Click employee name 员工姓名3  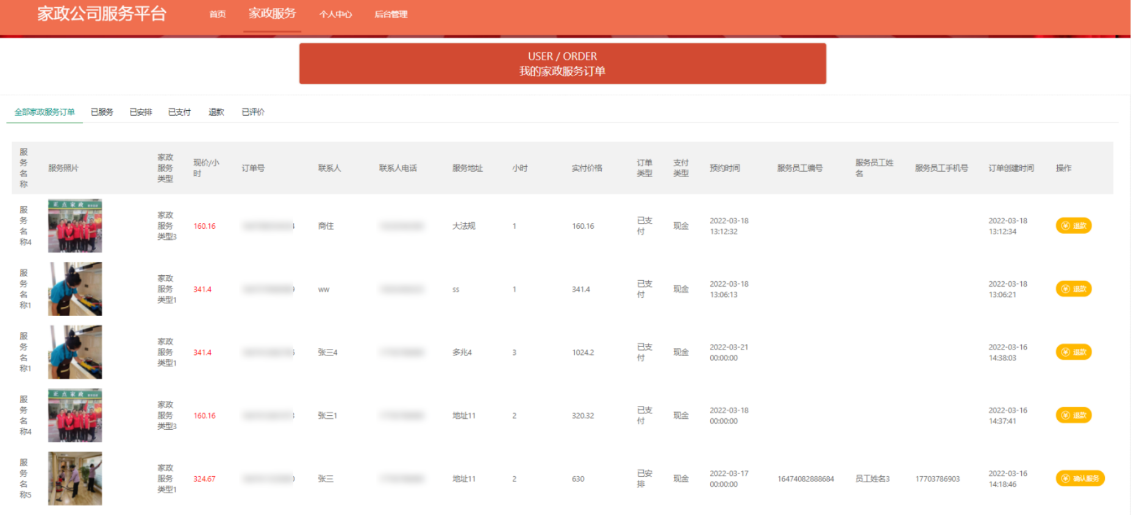[872, 479]
